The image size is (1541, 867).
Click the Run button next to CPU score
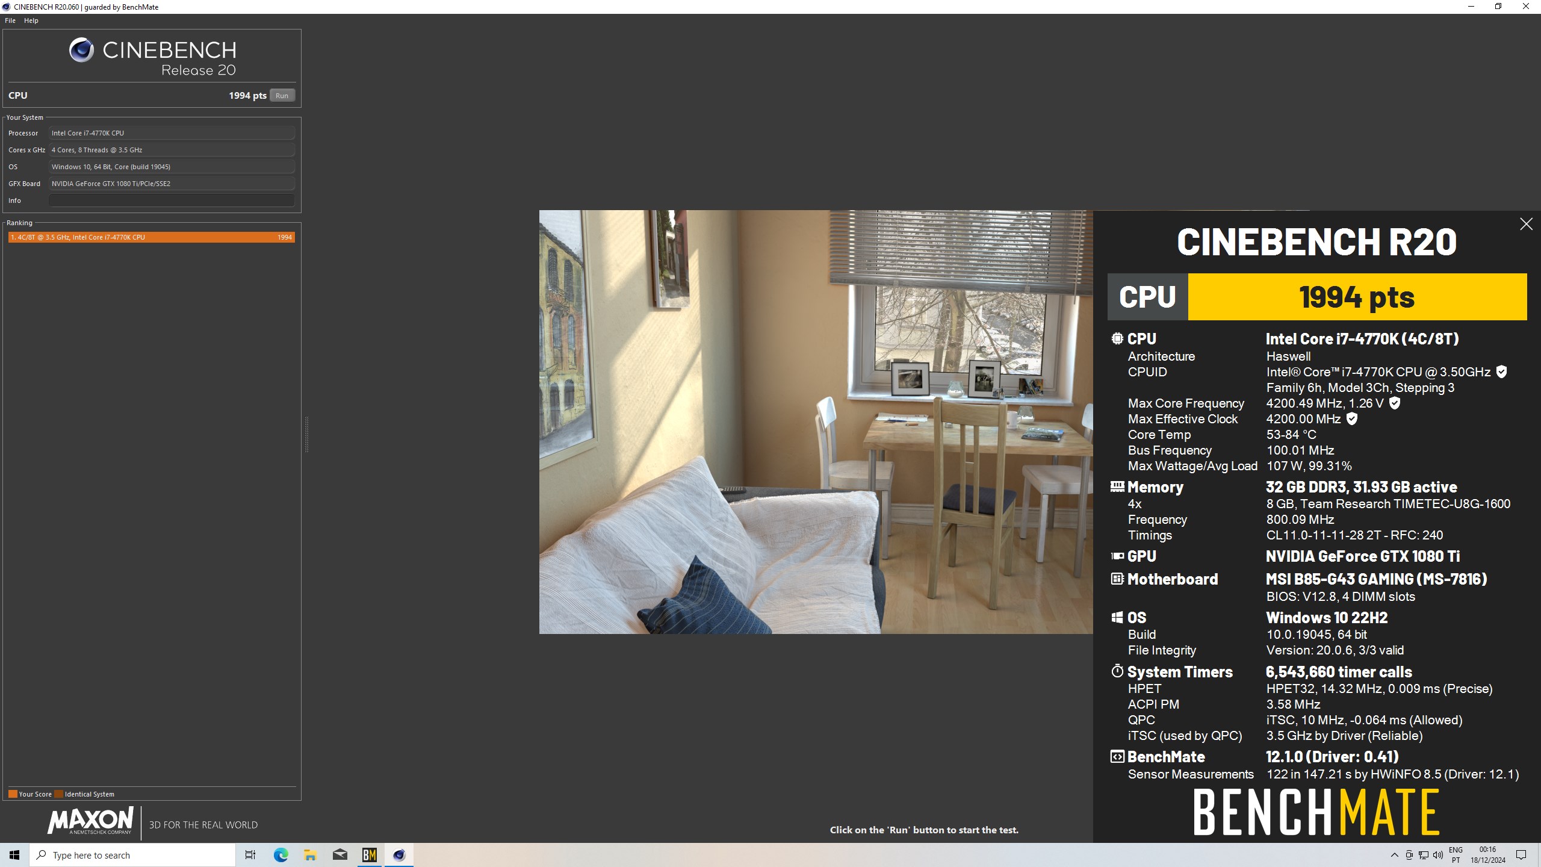point(282,96)
